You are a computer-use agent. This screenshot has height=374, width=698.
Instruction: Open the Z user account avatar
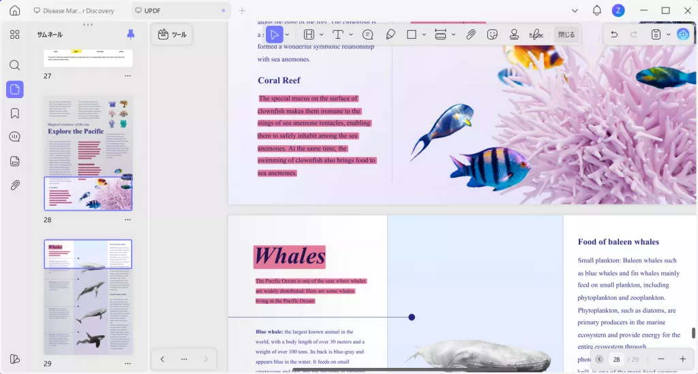coord(618,11)
